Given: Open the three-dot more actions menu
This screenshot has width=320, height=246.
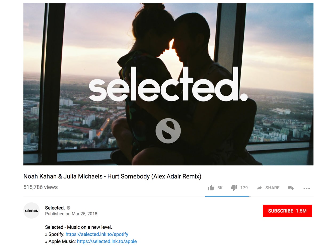Looking at the screenshot, I should coord(306,188).
